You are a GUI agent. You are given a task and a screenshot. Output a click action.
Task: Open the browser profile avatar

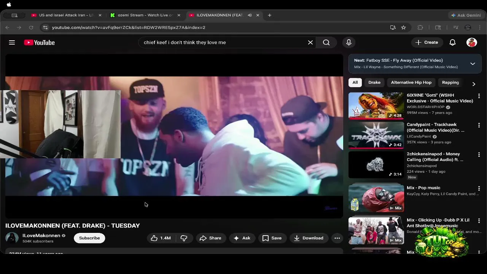468,27
